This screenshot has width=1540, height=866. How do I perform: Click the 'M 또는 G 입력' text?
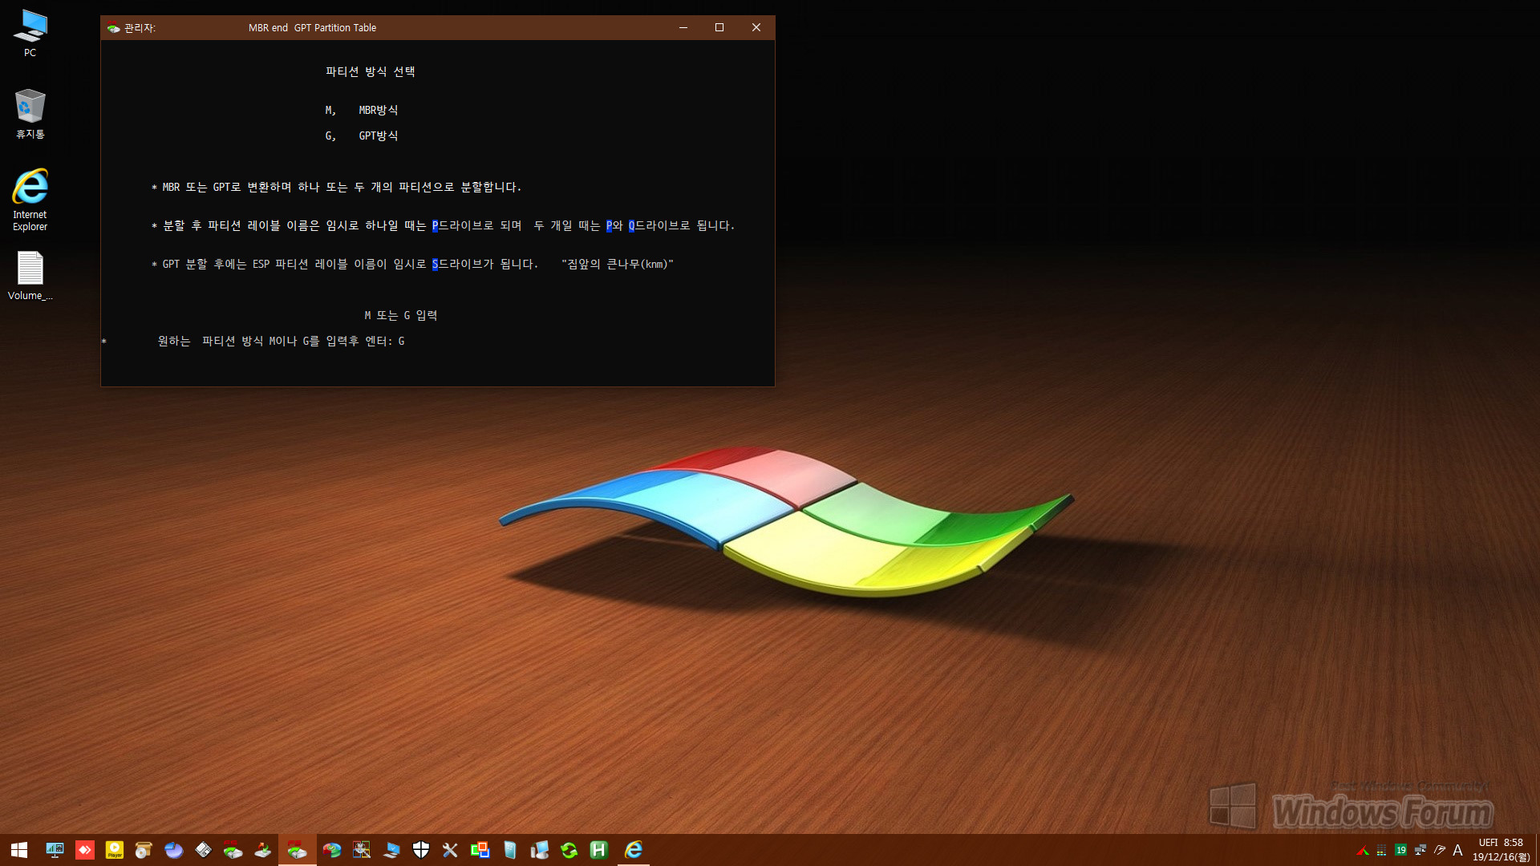point(401,315)
